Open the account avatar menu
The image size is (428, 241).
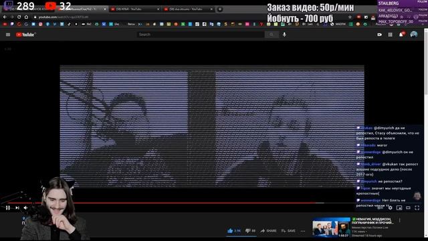pos(414,34)
